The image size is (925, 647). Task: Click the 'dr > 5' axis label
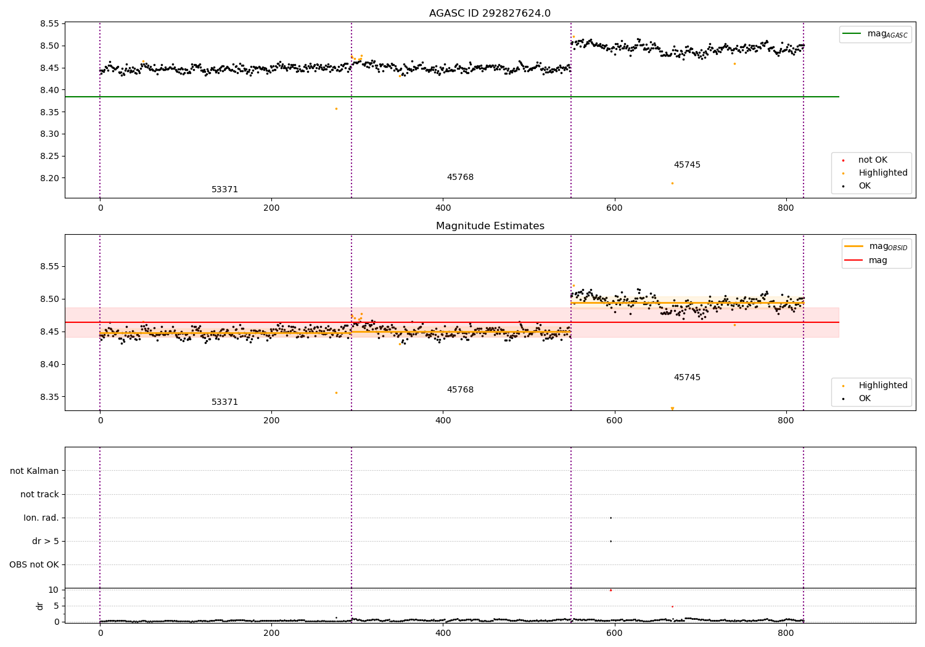tap(46, 541)
